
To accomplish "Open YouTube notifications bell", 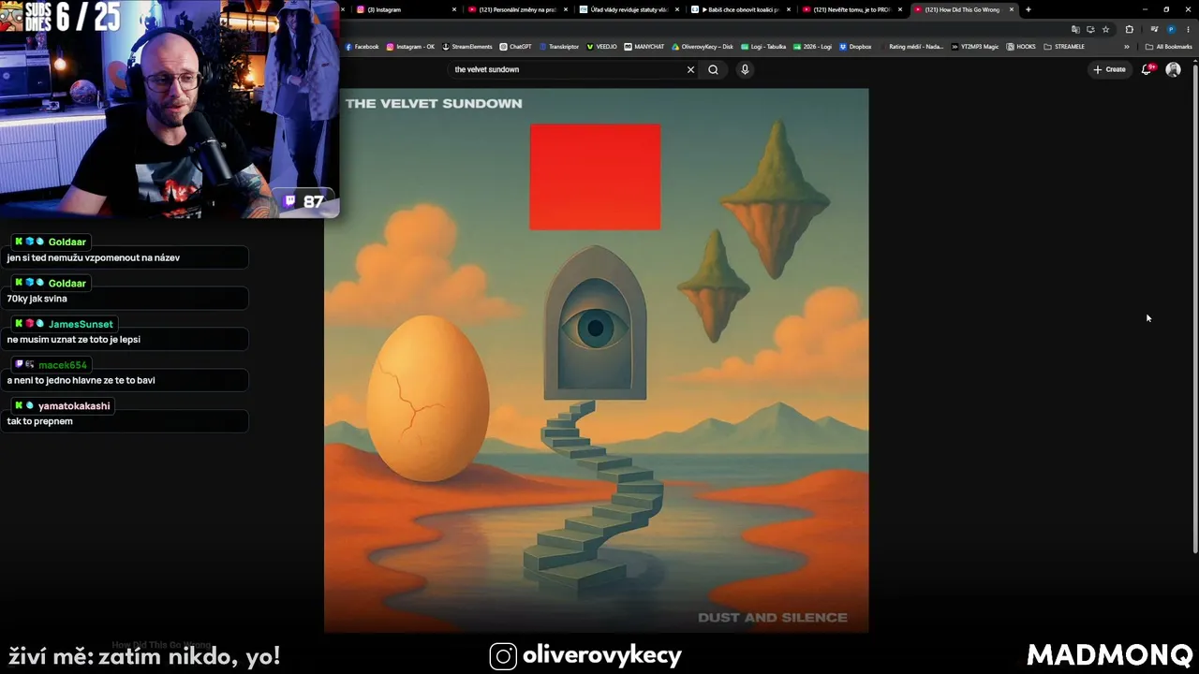I will click(1147, 69).
